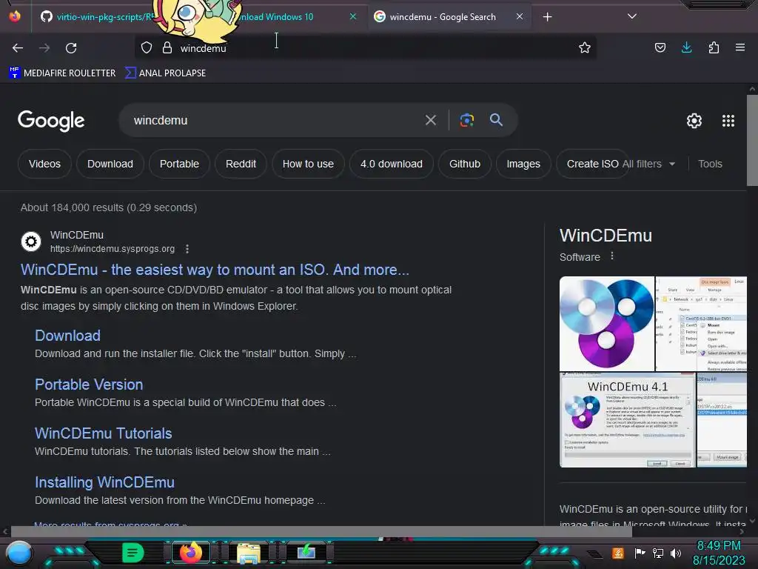Select the 4.0 download filter chip

(391, 164)
